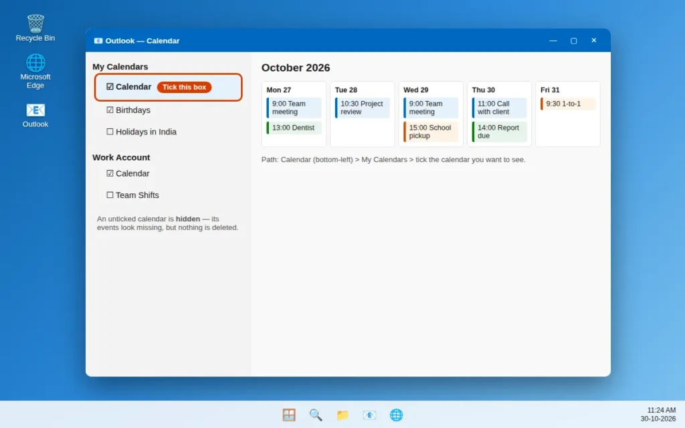
Task: Open the taskbar clock showing 11:24 AM
Action: (659, 414)
